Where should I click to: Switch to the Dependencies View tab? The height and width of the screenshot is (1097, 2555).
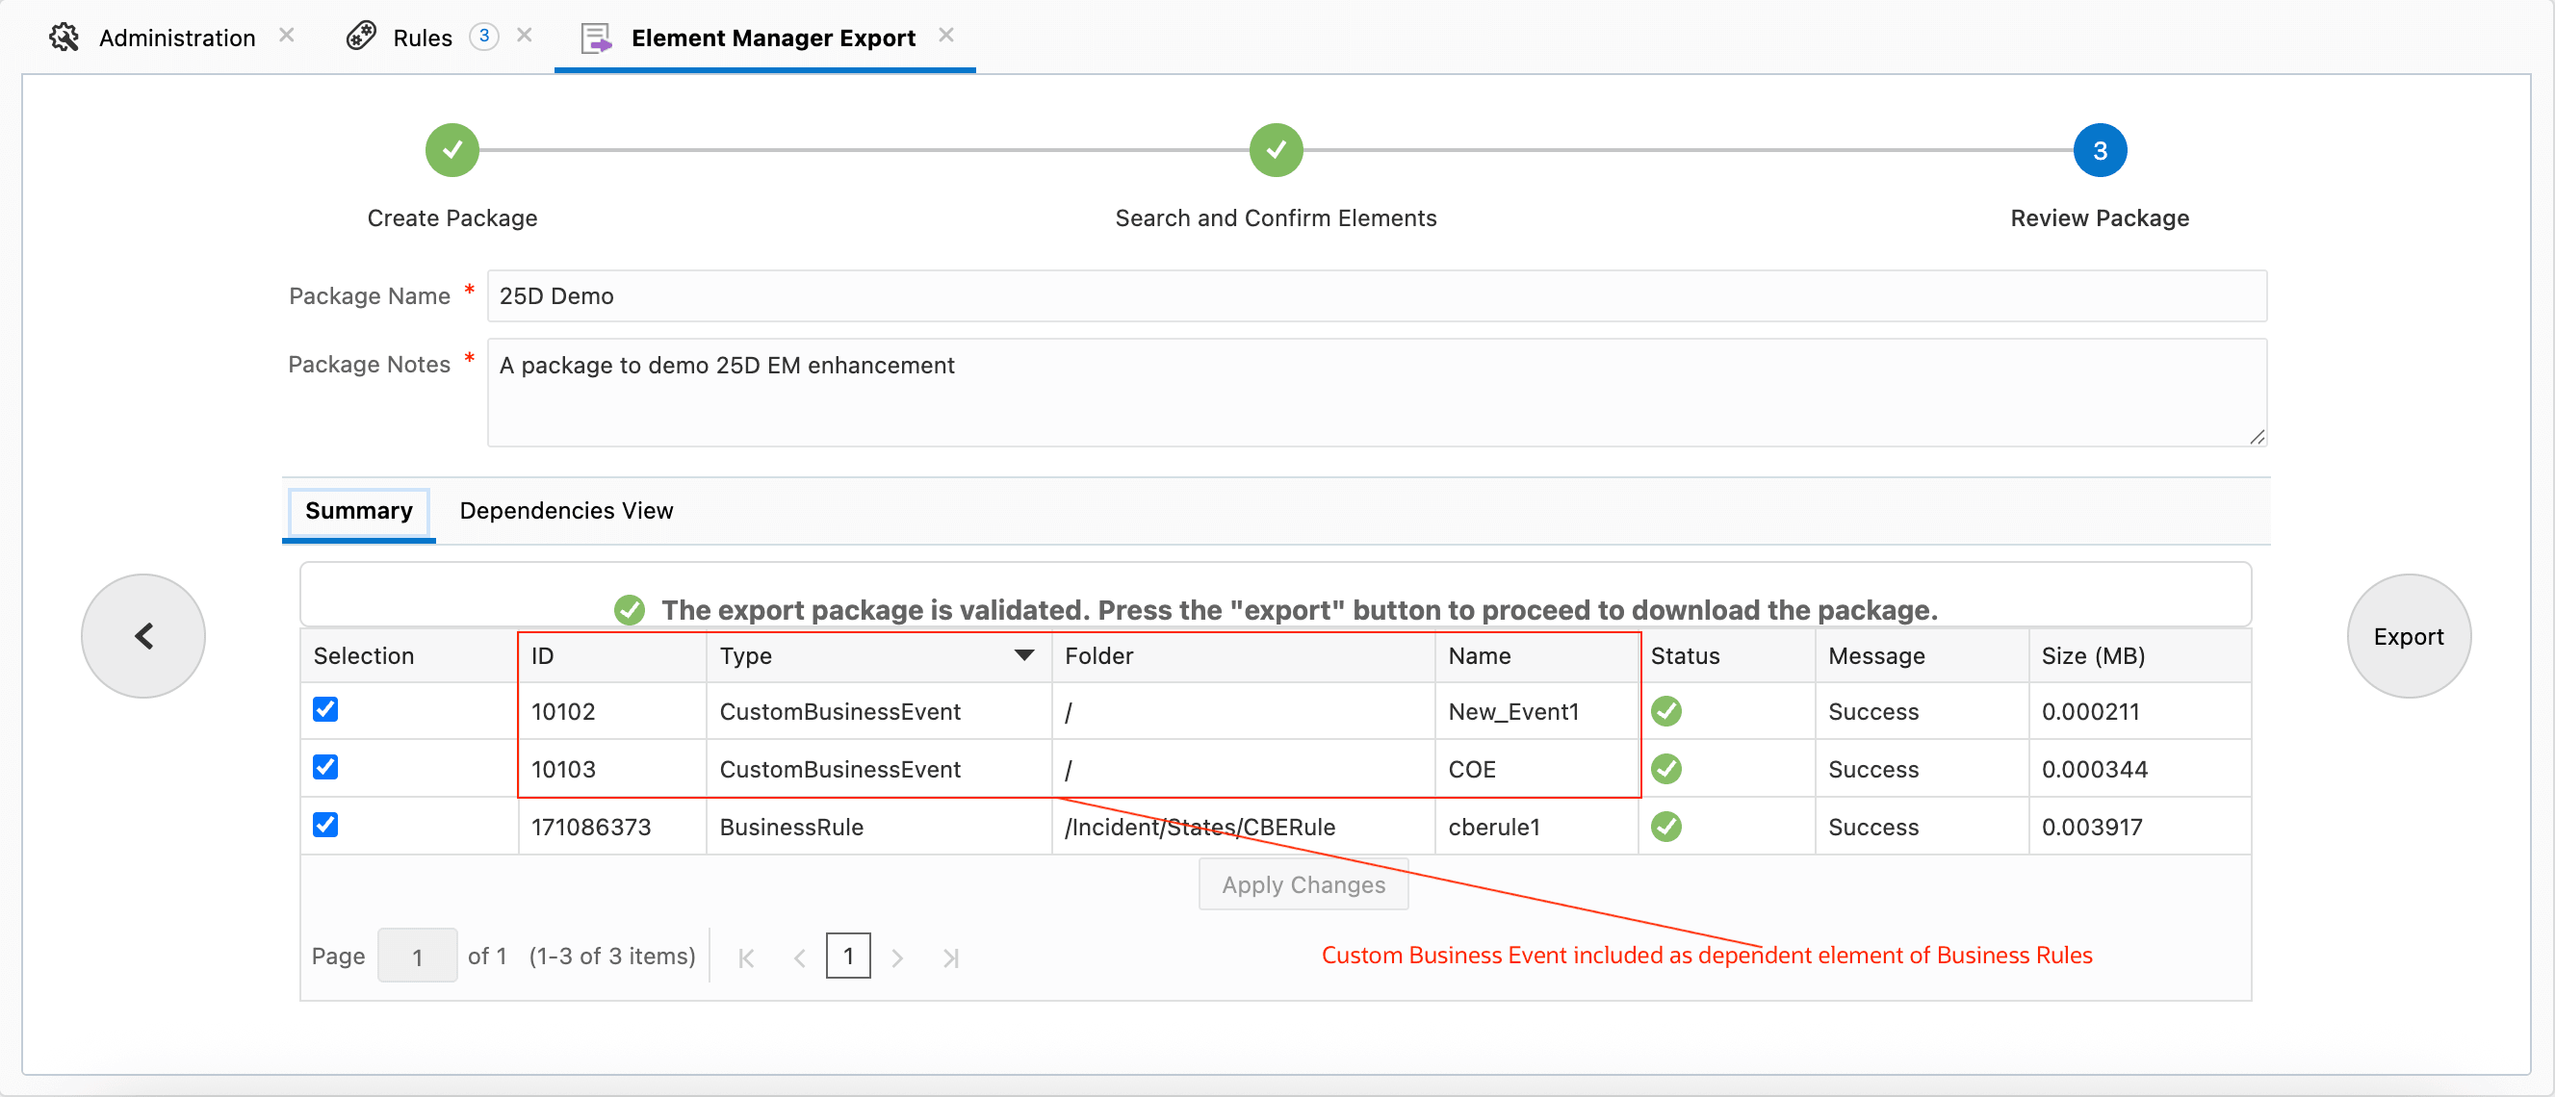coord(566,511)
